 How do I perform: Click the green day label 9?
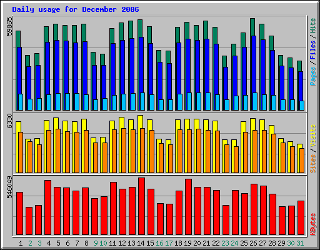(96, 243)
